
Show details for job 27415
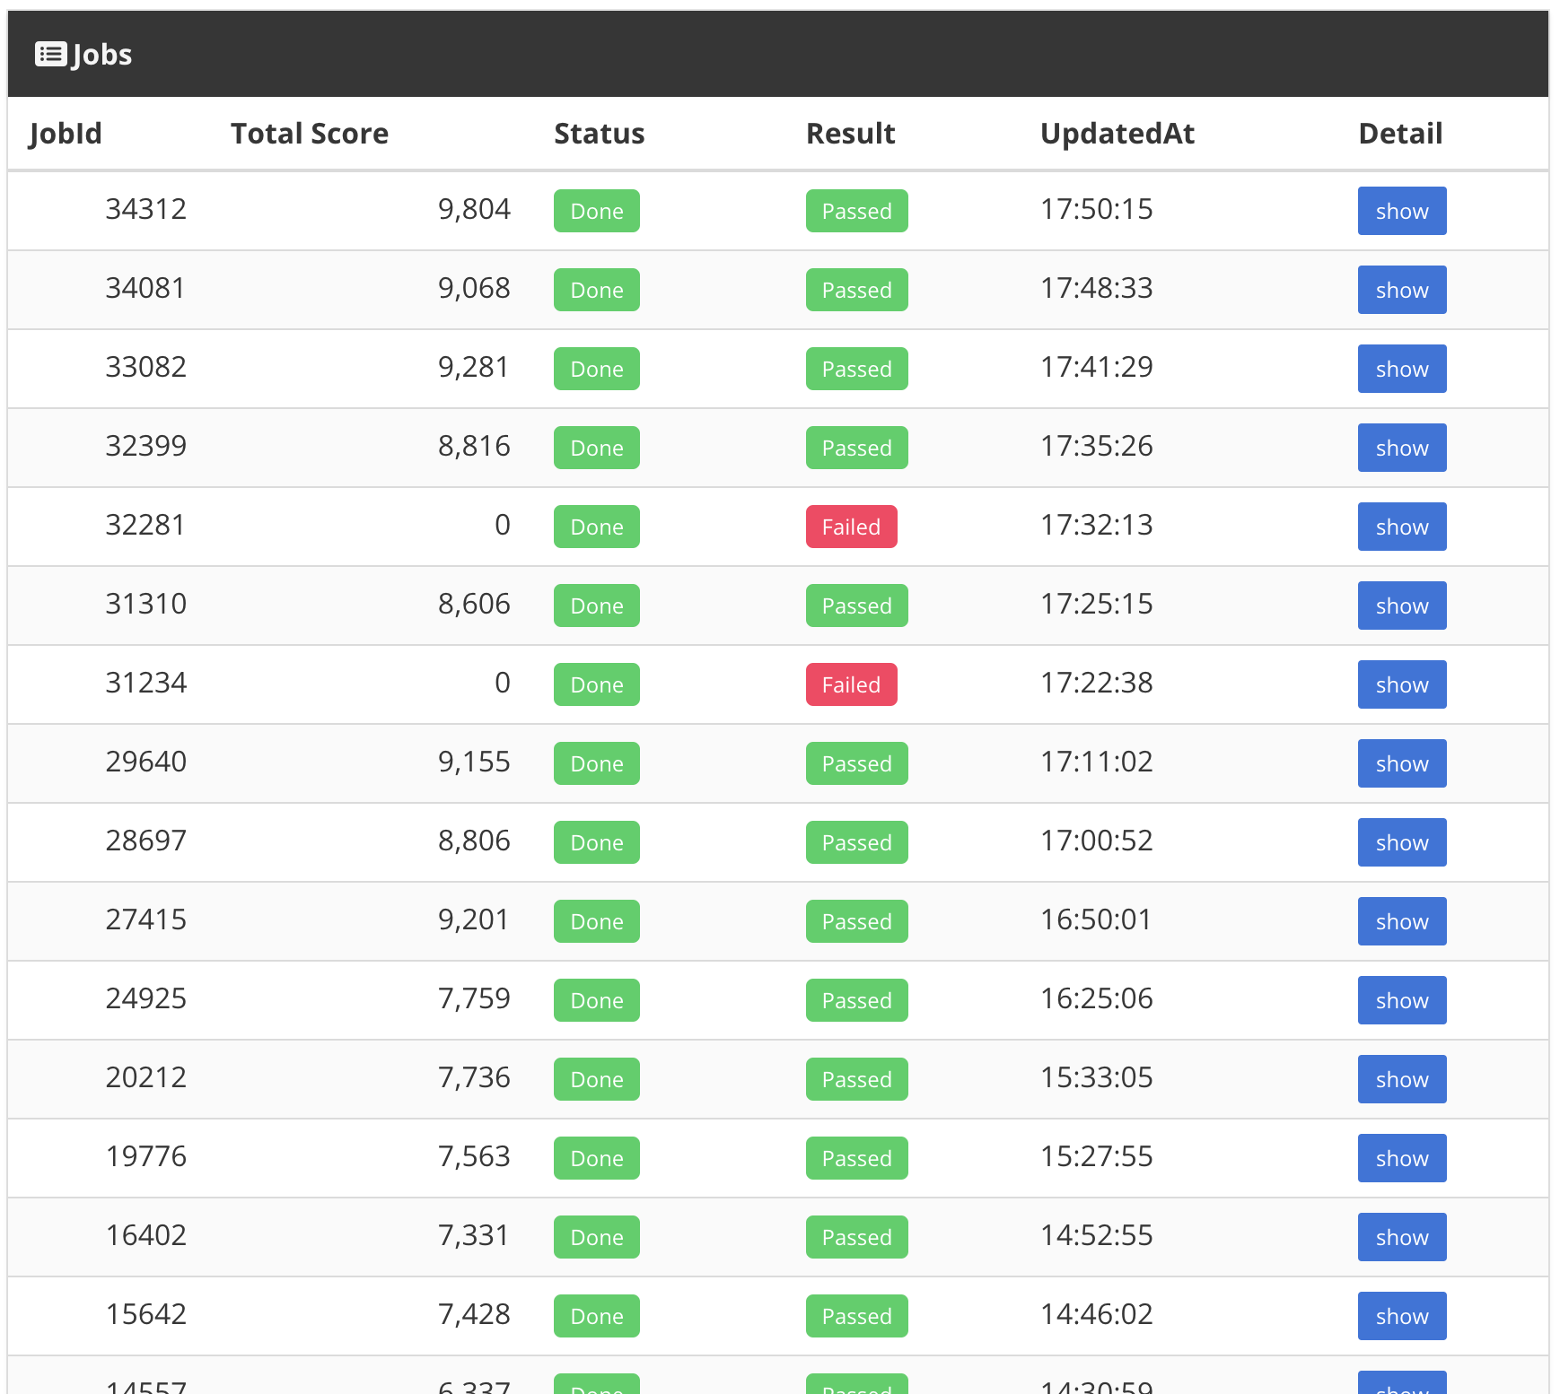(1402, 921)
